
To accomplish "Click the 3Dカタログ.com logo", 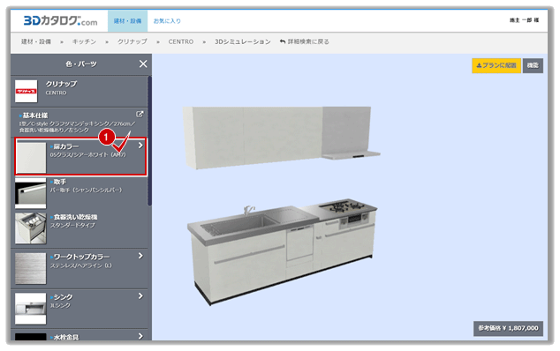I will [x=60, y=21].
